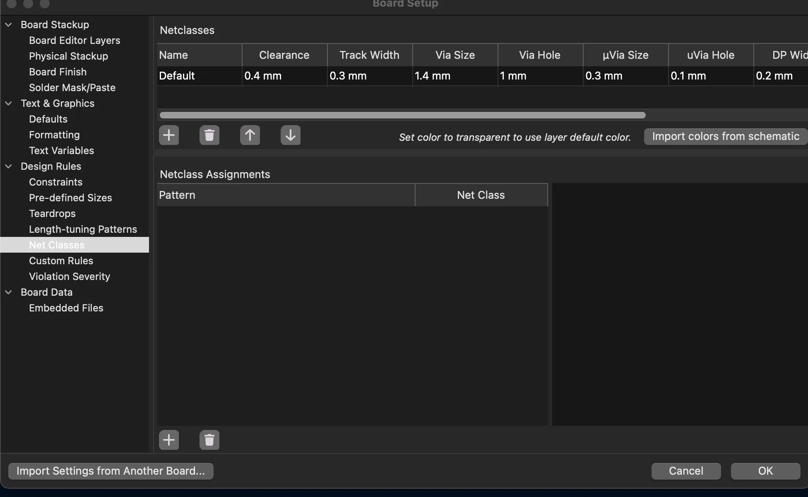Delete netclass assignment with trash icon
808x497 pixels.
[x=209, y=440]
